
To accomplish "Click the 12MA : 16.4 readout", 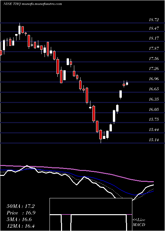I will (20, 226).
